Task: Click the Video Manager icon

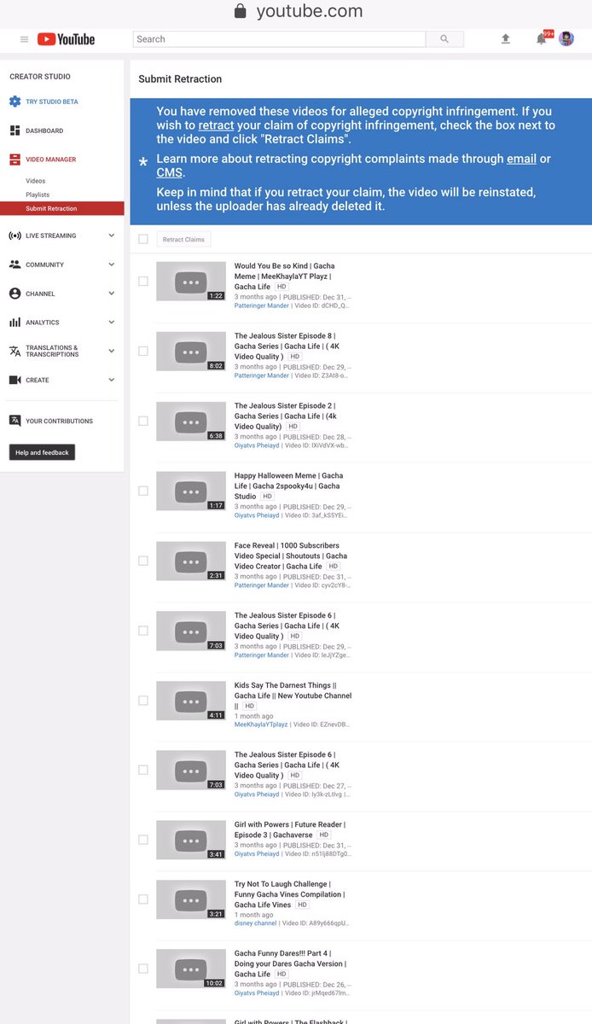Action: click(x=15, y=160)
